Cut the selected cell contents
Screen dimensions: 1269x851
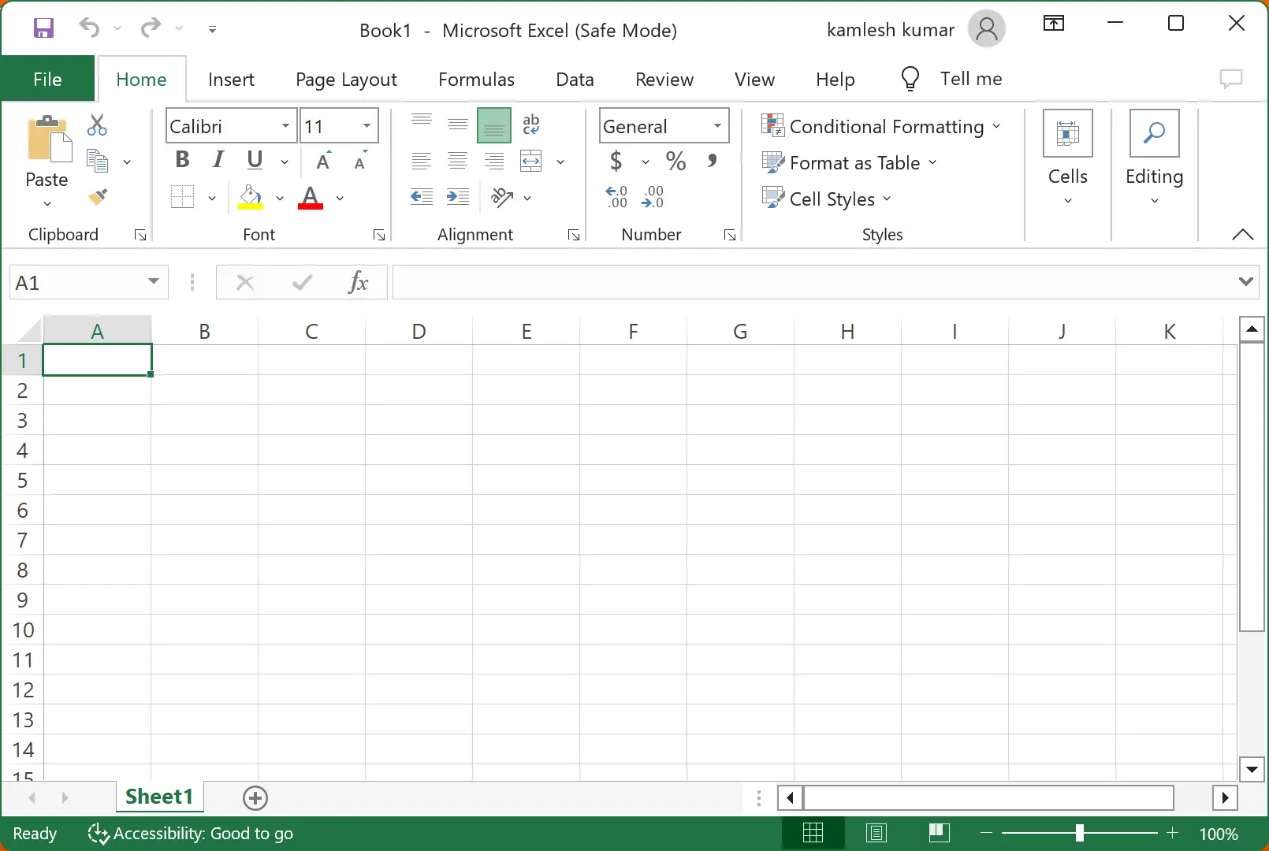(x=97, y=124)
